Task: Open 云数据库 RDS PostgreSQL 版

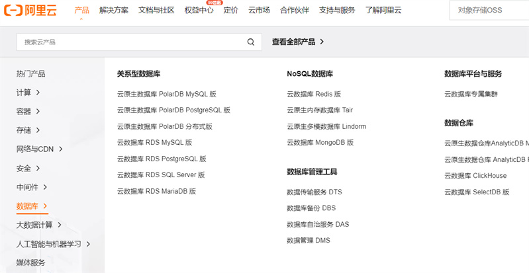Action: pyautogui.click(x=162, y=159)
